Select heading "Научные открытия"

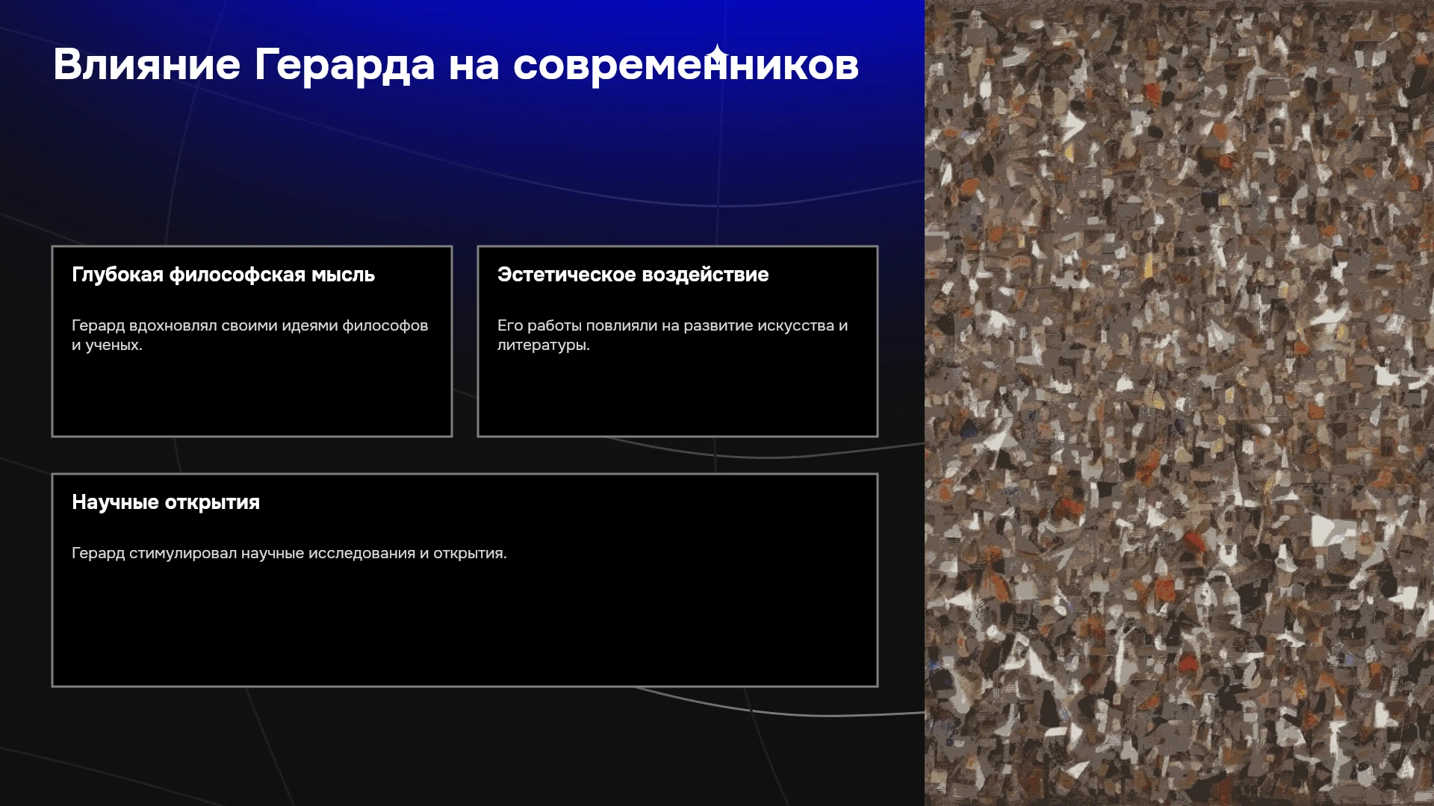pos(166,502)
